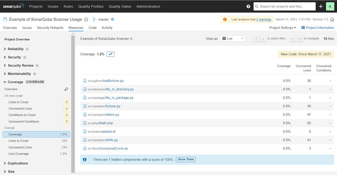Screen dimensions: 337x175
Task: Click Project Overview in sidebar
Action: (x=17, y=39)
